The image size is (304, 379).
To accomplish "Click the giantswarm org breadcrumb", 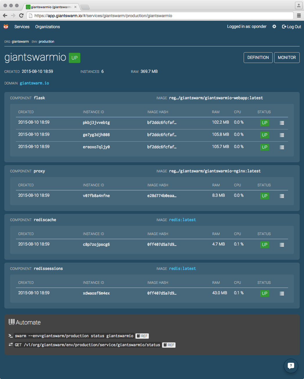I will pos(20,41).
